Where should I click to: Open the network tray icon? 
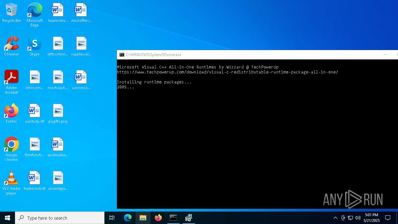point(350,218)
